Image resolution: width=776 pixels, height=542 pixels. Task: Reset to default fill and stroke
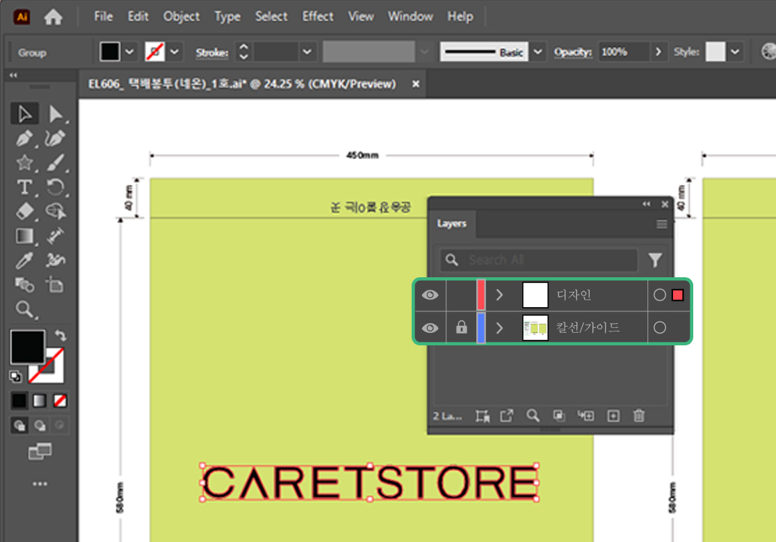(15, 377)
